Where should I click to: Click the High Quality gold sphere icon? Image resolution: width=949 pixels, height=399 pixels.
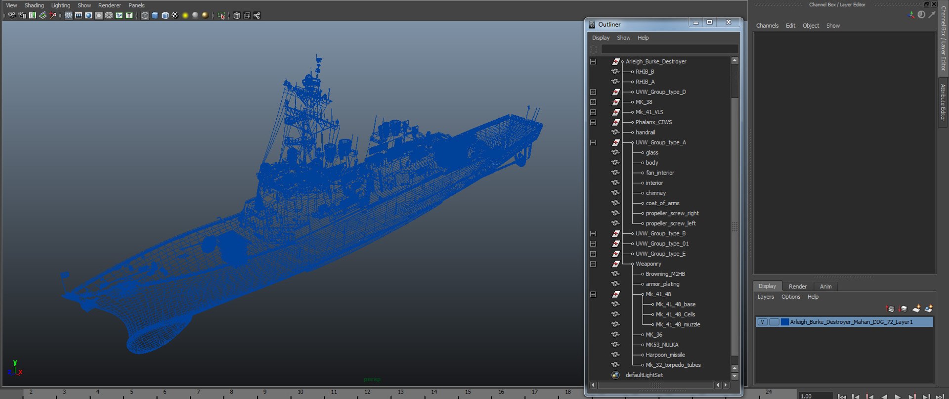[205, 15]
